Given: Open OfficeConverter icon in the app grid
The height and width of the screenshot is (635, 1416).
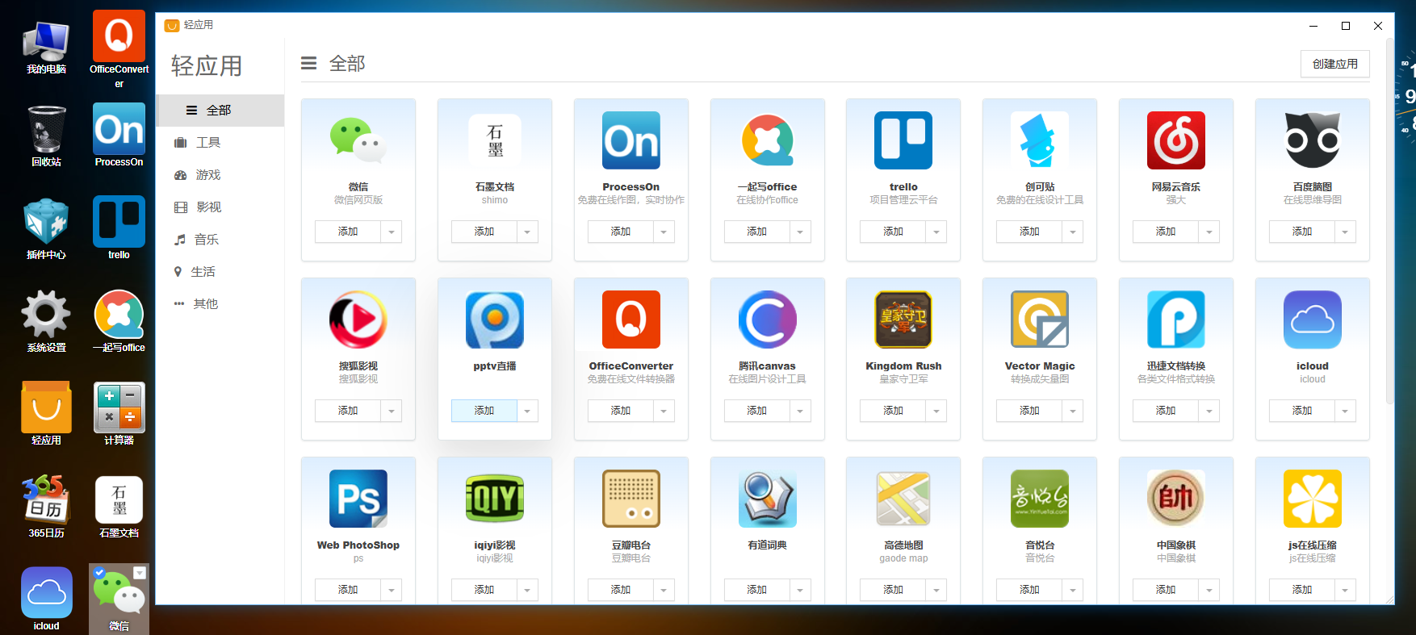Looking at the screenshot, I should coord(631,320).
